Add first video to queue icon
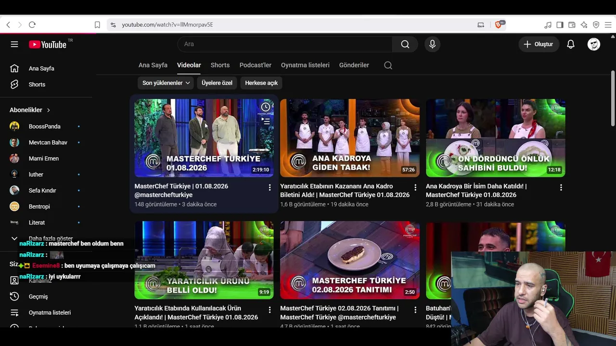Viewport: 616px width, 346px height. 266,121
